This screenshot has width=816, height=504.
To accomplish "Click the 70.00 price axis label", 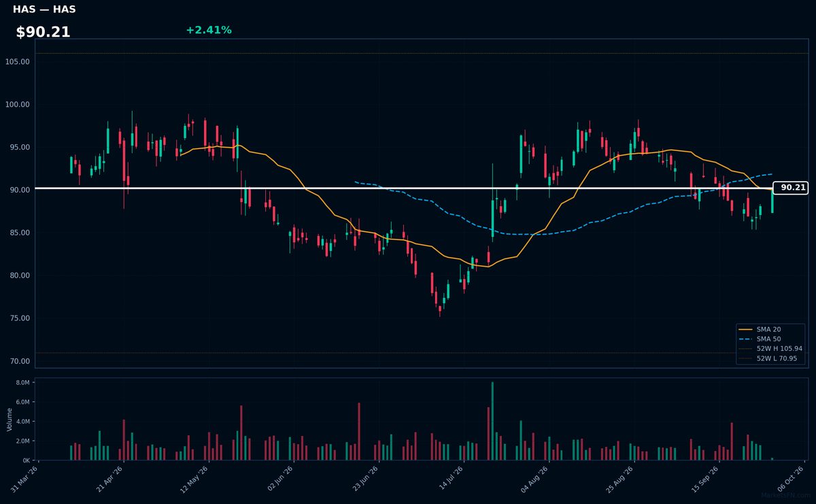I will 19,361.
